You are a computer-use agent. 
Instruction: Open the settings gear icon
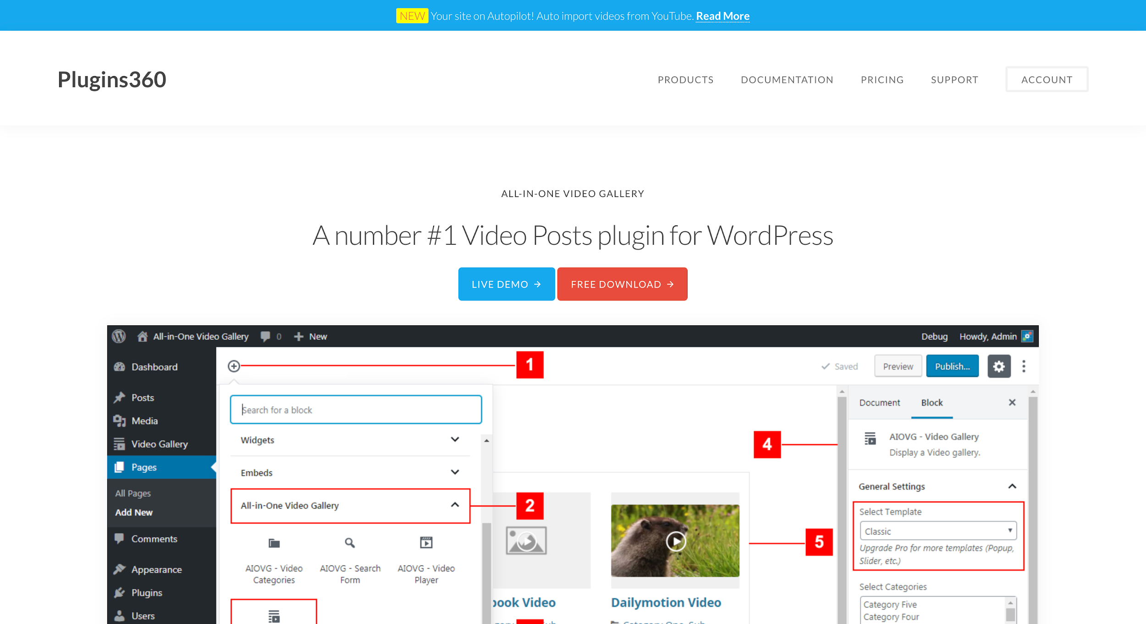click(999, 367)
